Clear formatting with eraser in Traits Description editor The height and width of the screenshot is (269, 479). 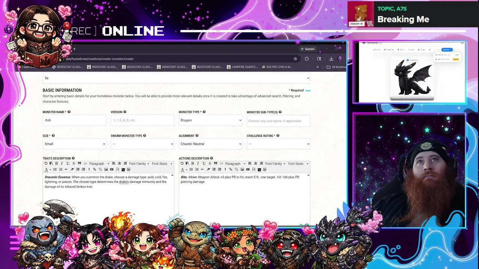72,169
